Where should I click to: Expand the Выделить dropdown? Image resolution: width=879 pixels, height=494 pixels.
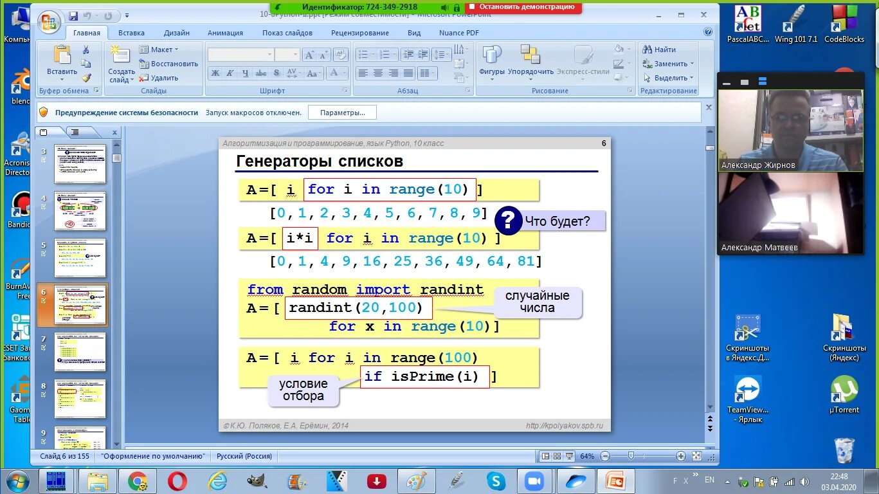669,78
